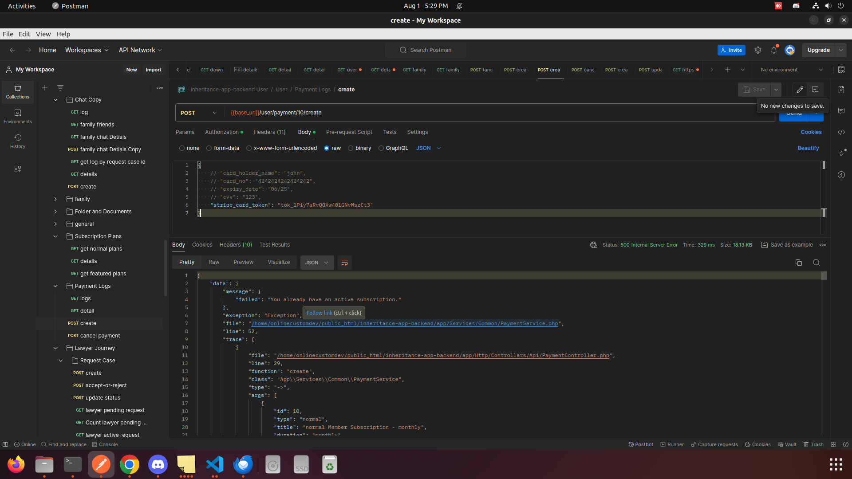Open the Pre-request Script tab
This screenshot has height=479, width=852.
(349, 132)
